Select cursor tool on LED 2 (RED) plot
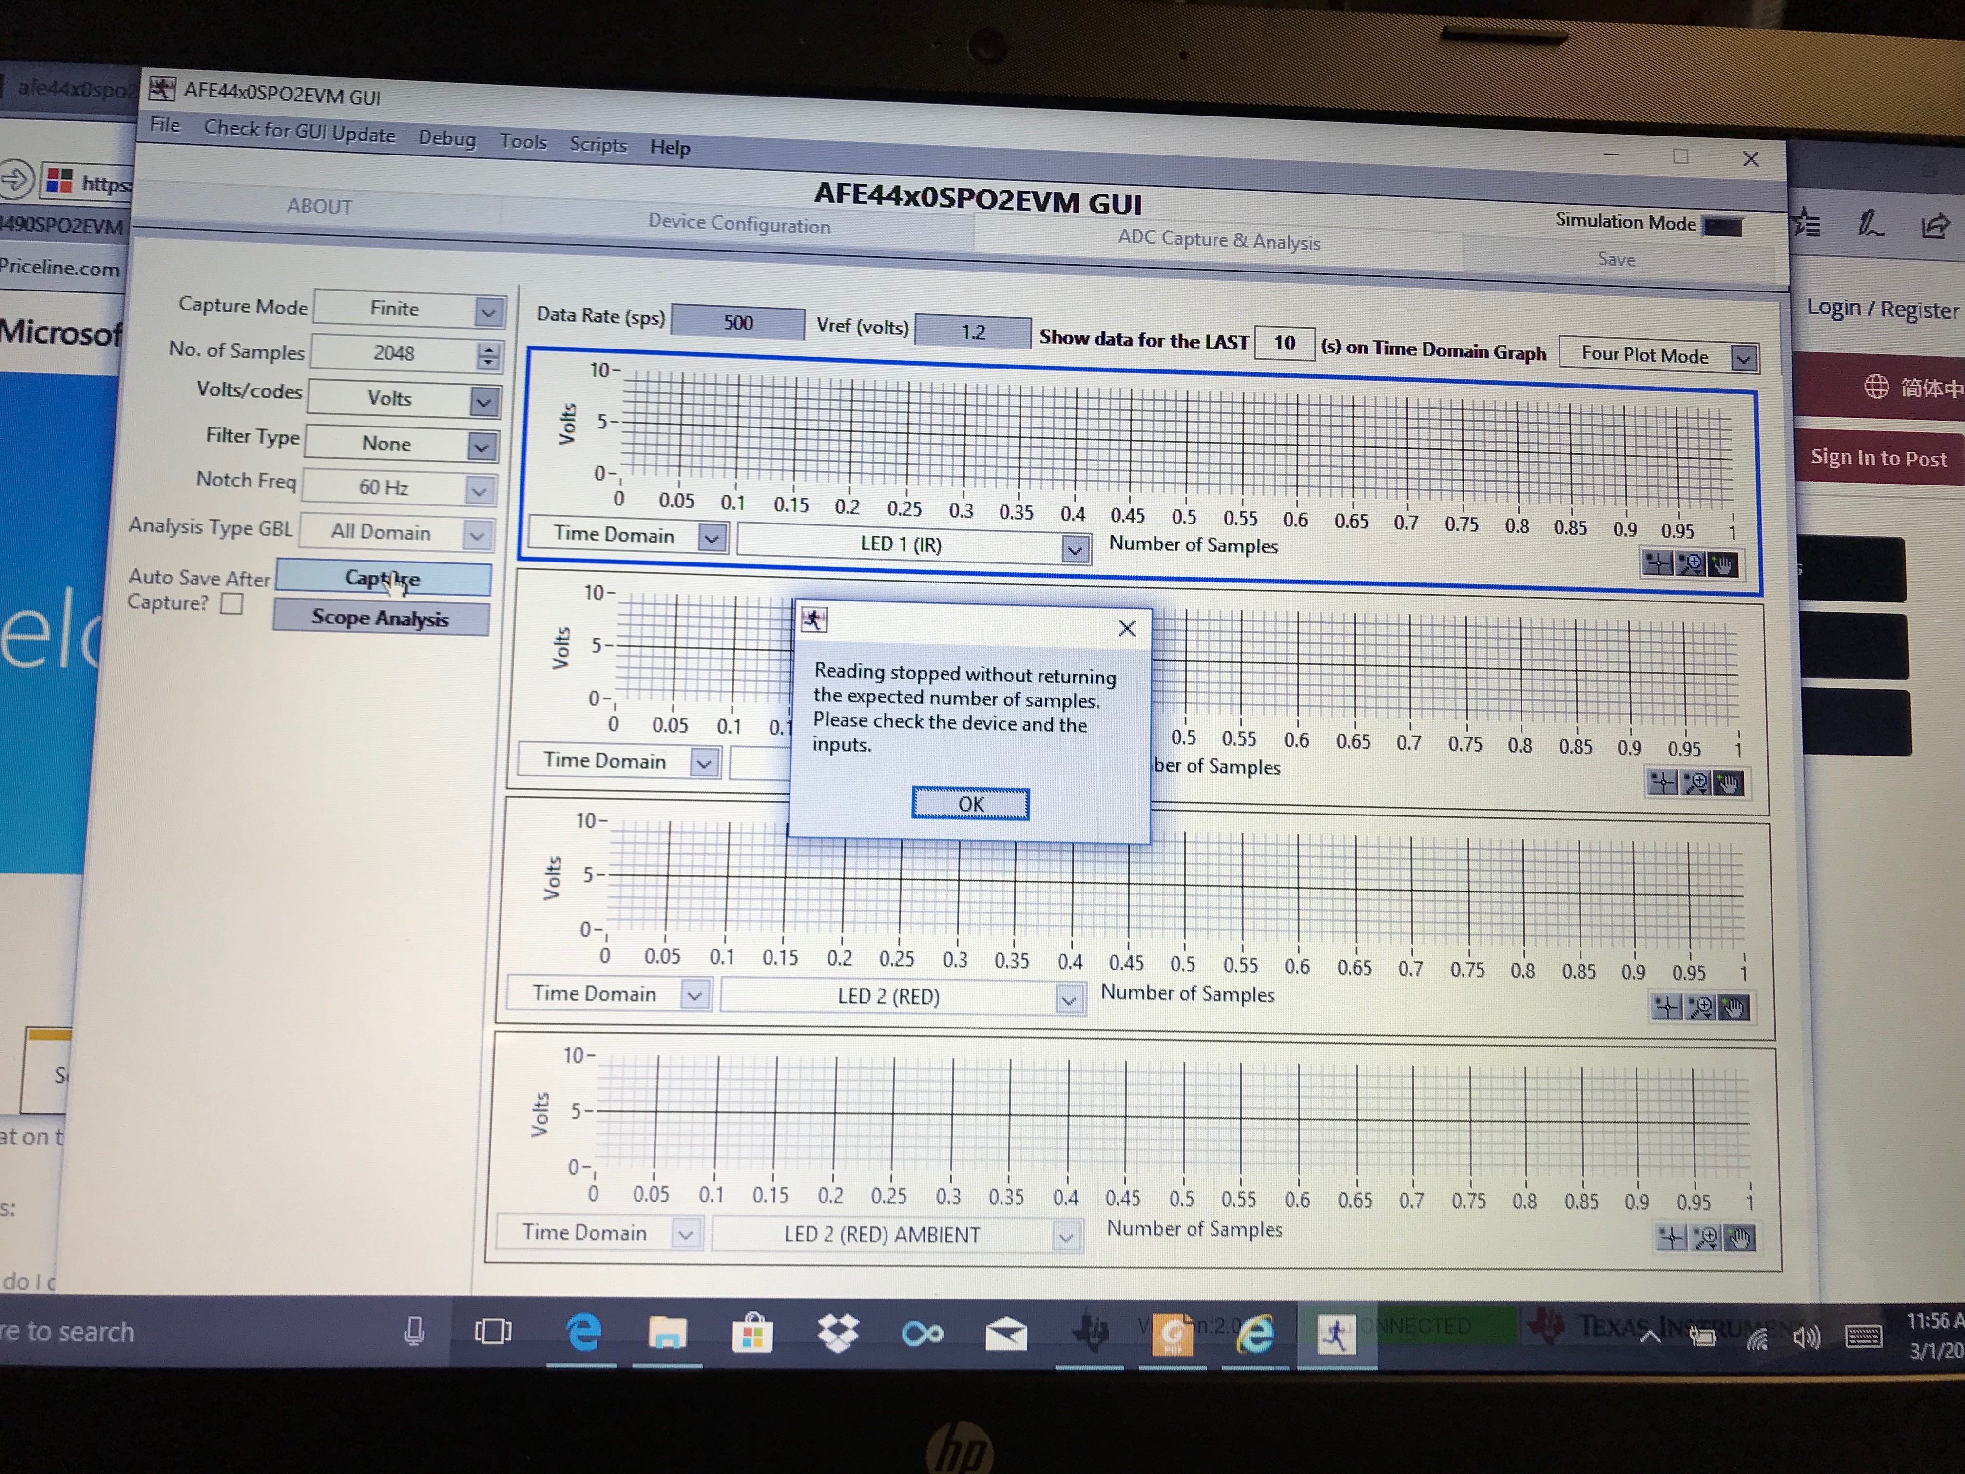The height and width of the screenshot is (1474, 1965). pyautogui.click(x=1667, y=1007)
